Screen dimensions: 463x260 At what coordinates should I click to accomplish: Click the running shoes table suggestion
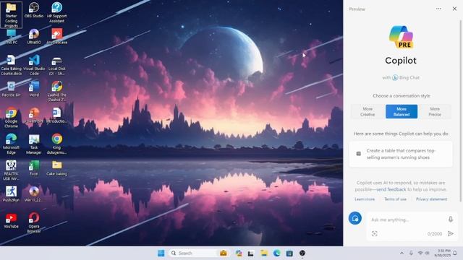point(401,154)
